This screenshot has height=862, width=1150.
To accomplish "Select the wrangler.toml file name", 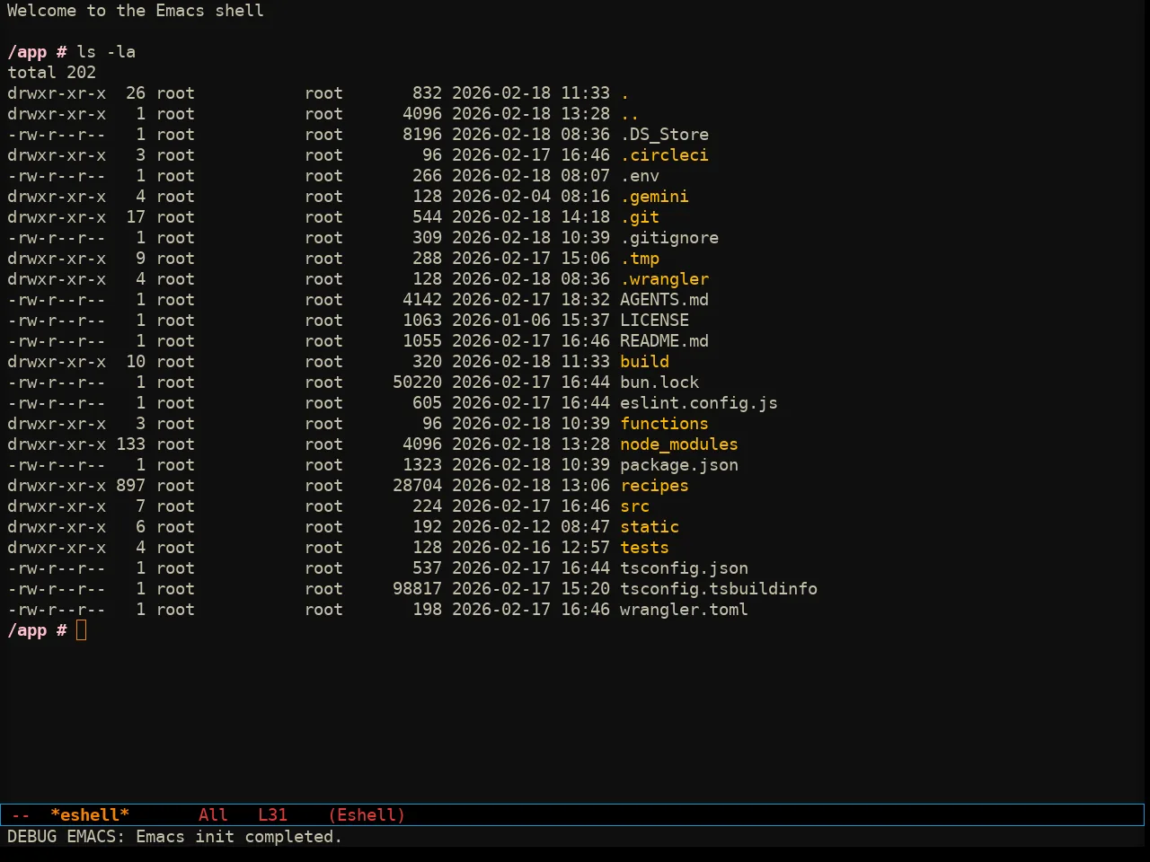I will click(685, 610).
